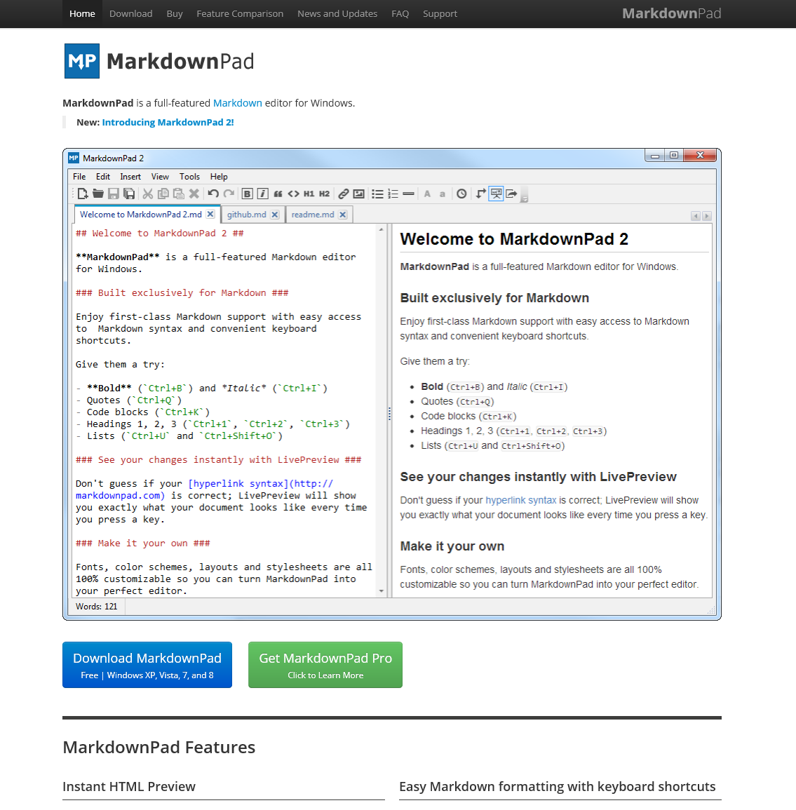
Task: Click the Words: 121 status bar entry
Action: [x=97, y=607]
